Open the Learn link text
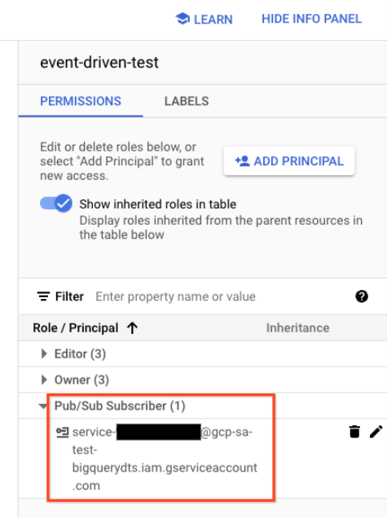387x518 pixels. [213, 20]
